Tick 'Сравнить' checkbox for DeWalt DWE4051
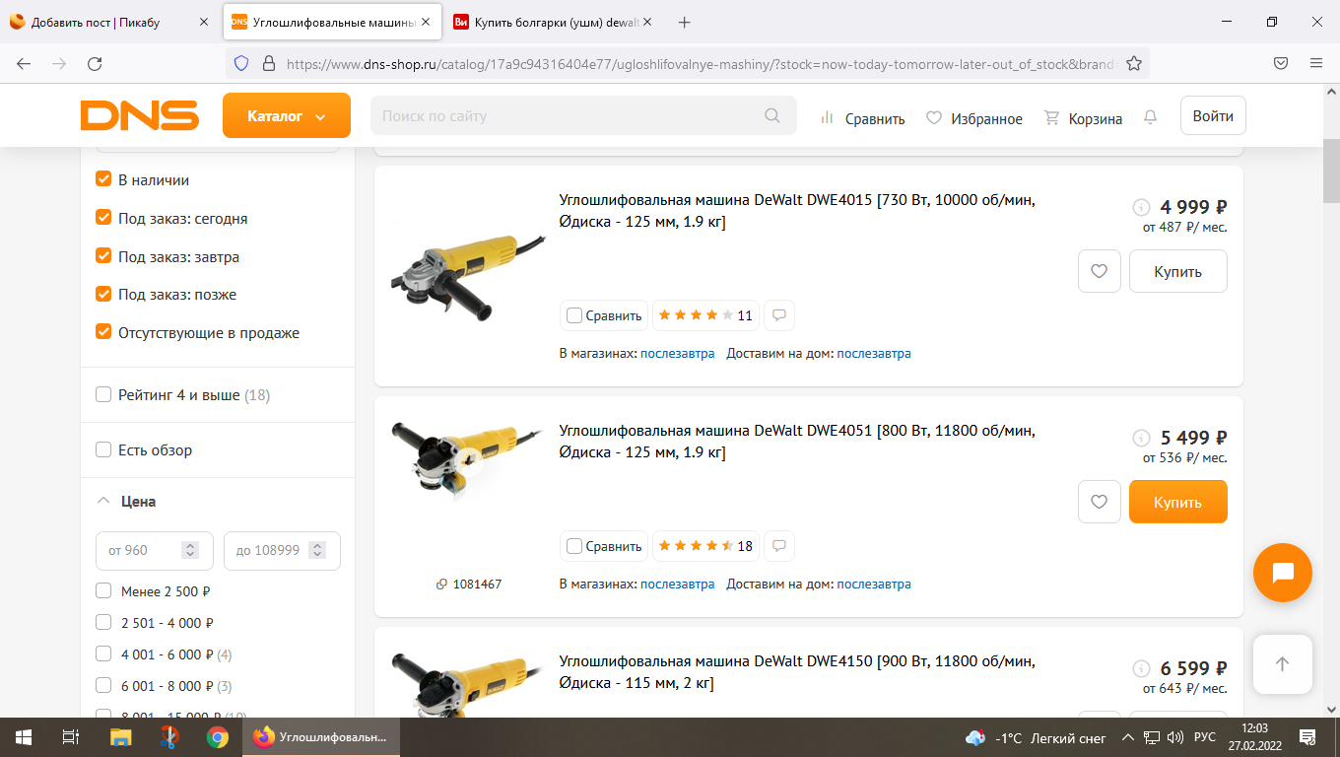 tap(574, 546)
